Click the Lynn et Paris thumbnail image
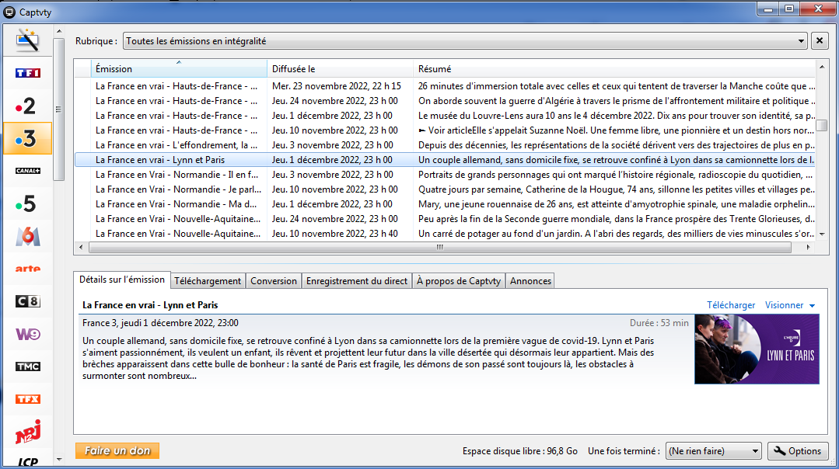This screenshot has height=469, width=839. [757, 349]
